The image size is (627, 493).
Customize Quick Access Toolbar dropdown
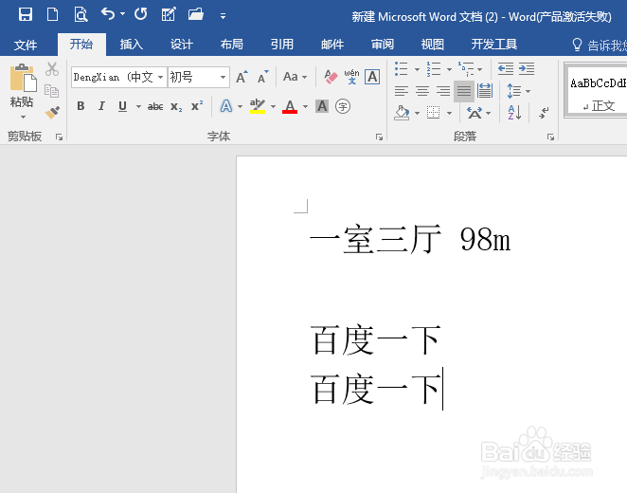(x=223, y=16)
